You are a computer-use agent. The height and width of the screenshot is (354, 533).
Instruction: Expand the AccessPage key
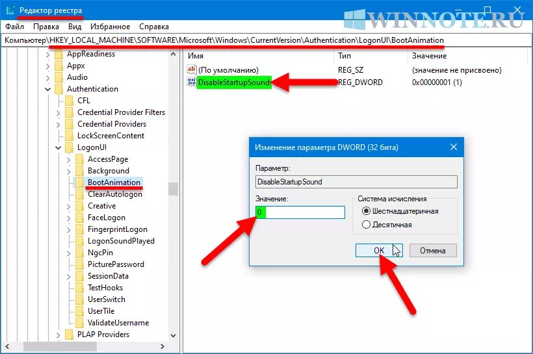pyautogui.click(x=69, y=160)
